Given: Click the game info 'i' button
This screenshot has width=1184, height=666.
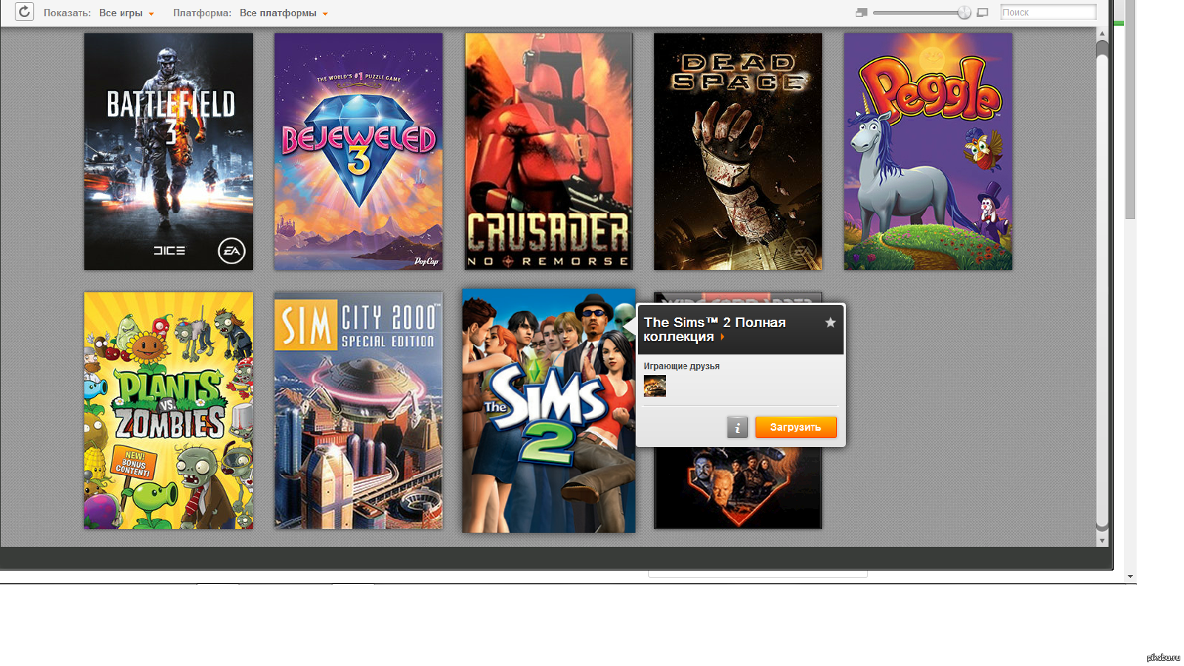Looking at the screenshot, I should [x=738, y=427].
